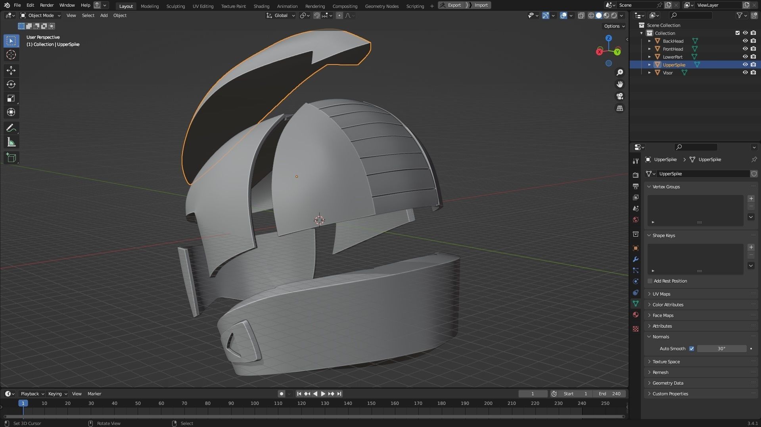The height and width of the screenshot is (427, 761).
Task: Switch to the Sculpting workspace tab
Action: point(175,6)
